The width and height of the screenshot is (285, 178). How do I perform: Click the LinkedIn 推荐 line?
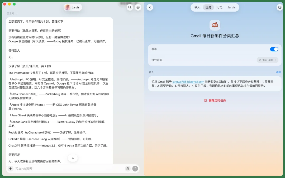[x=51, y=139]
